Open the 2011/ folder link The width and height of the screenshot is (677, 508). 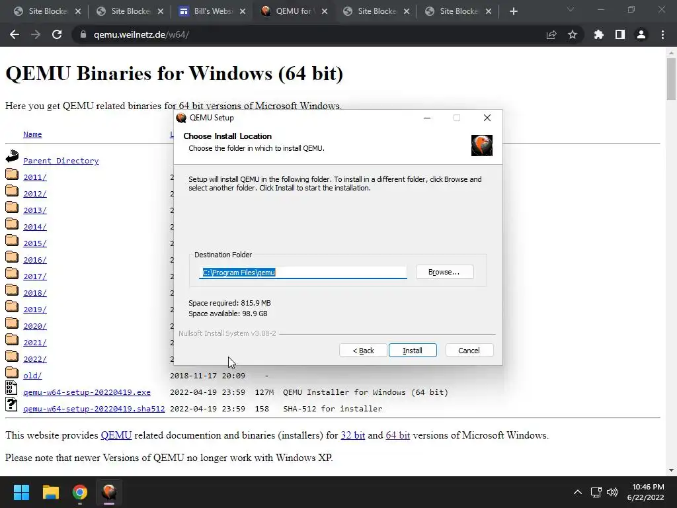(35, 177)
